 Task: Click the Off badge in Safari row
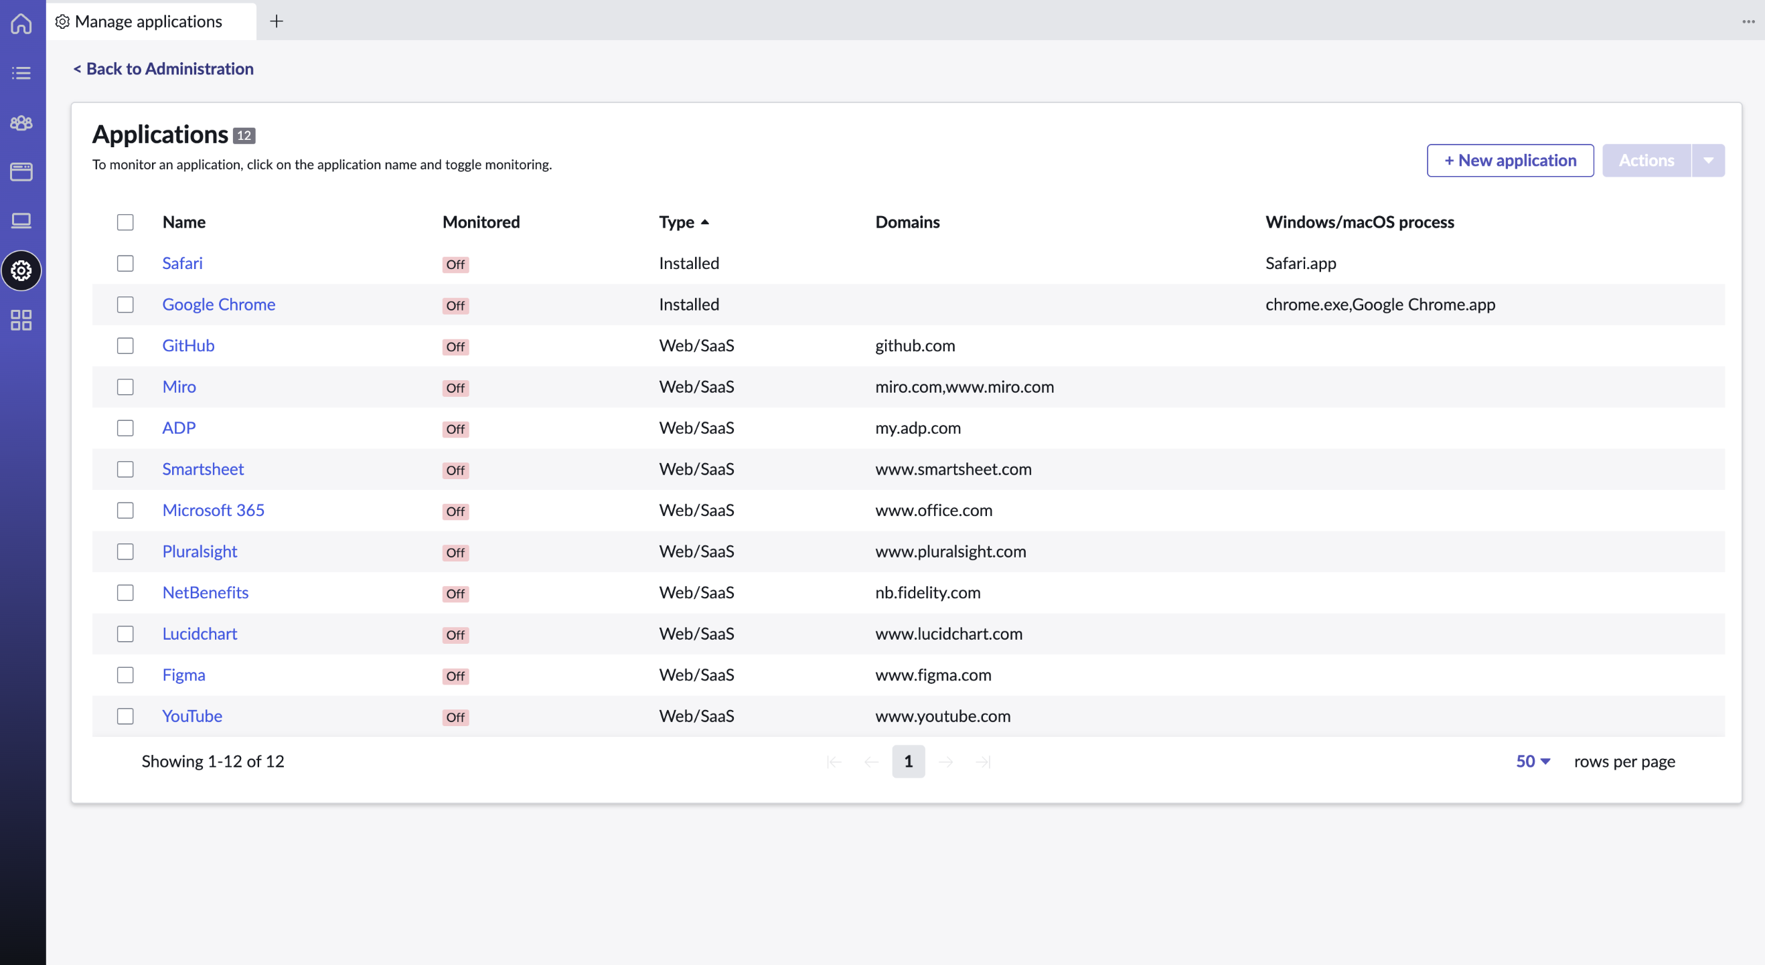(x=455, y=264)
